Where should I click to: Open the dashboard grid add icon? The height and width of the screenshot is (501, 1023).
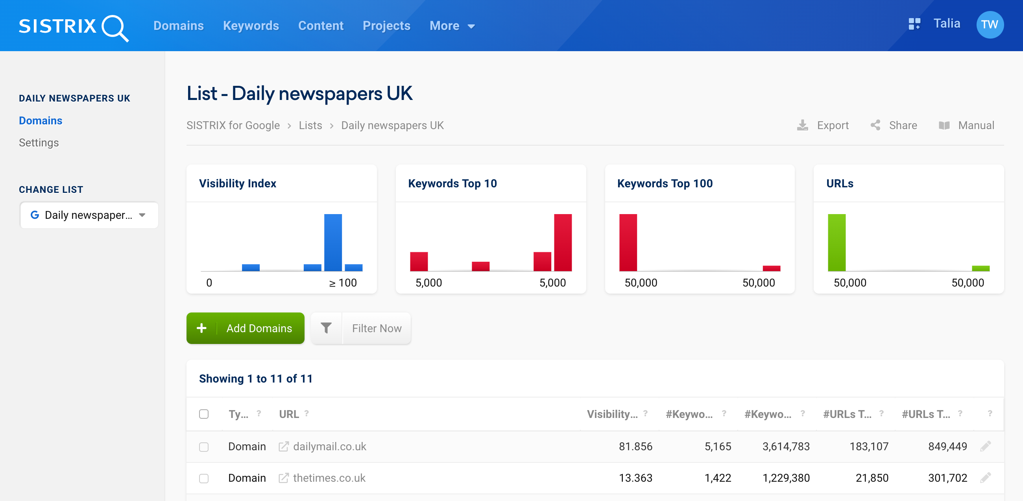tap(914, 24)
